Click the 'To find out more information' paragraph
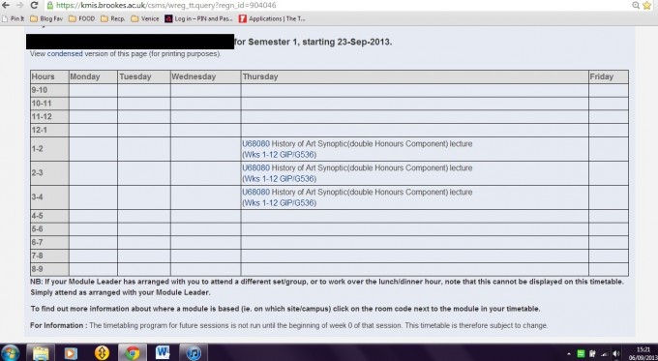658x361 pixels. (285, 309)
